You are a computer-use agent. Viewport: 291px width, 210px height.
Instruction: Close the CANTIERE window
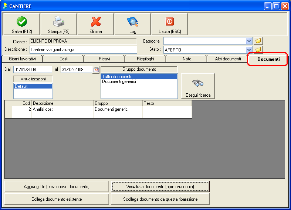coord(285,6)
